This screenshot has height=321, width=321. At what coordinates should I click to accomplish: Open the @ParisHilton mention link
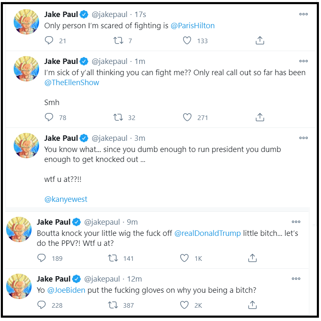point(193,26)
